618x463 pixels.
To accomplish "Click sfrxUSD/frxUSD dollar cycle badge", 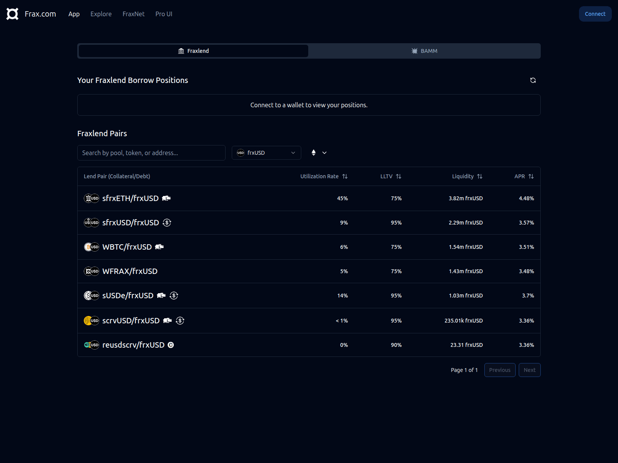I will (x=167, y=223).
